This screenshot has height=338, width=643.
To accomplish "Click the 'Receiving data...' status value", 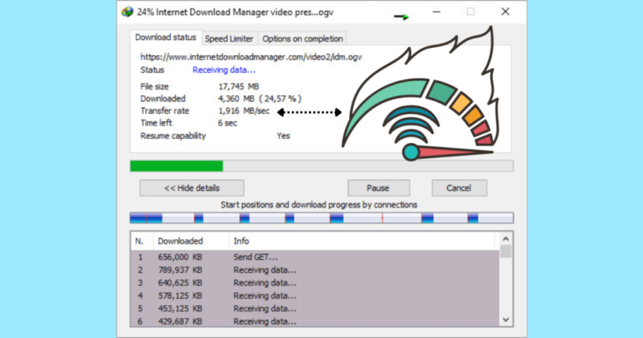I will coord(224,70).
